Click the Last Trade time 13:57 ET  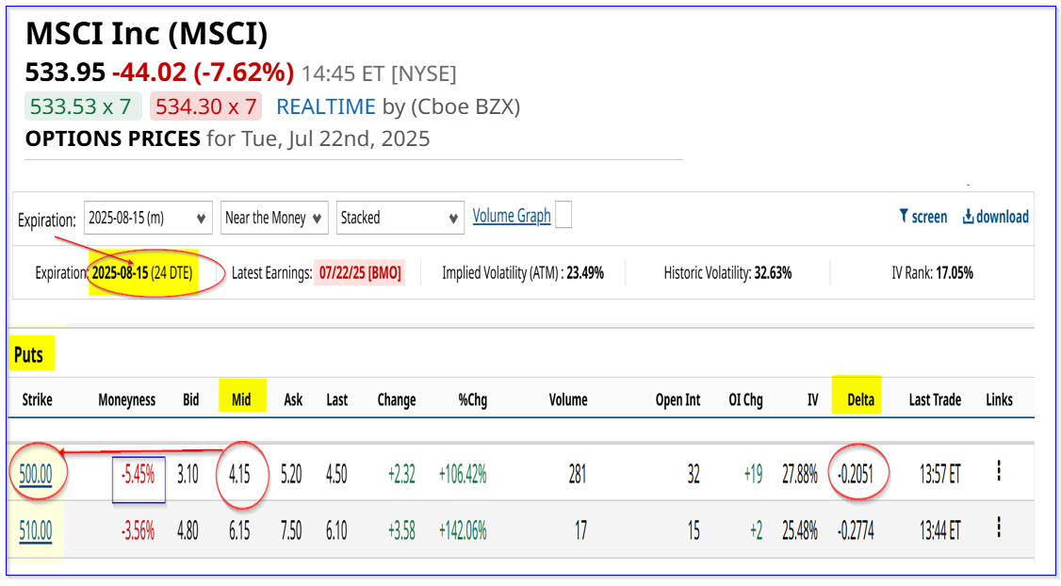pyautogui.click(x=939, y=474)
